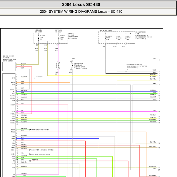
Task: Click the empty servo motor component box
Action: click(9, 67)
